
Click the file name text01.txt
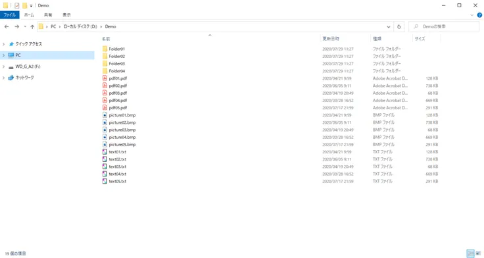pos(118,152)
